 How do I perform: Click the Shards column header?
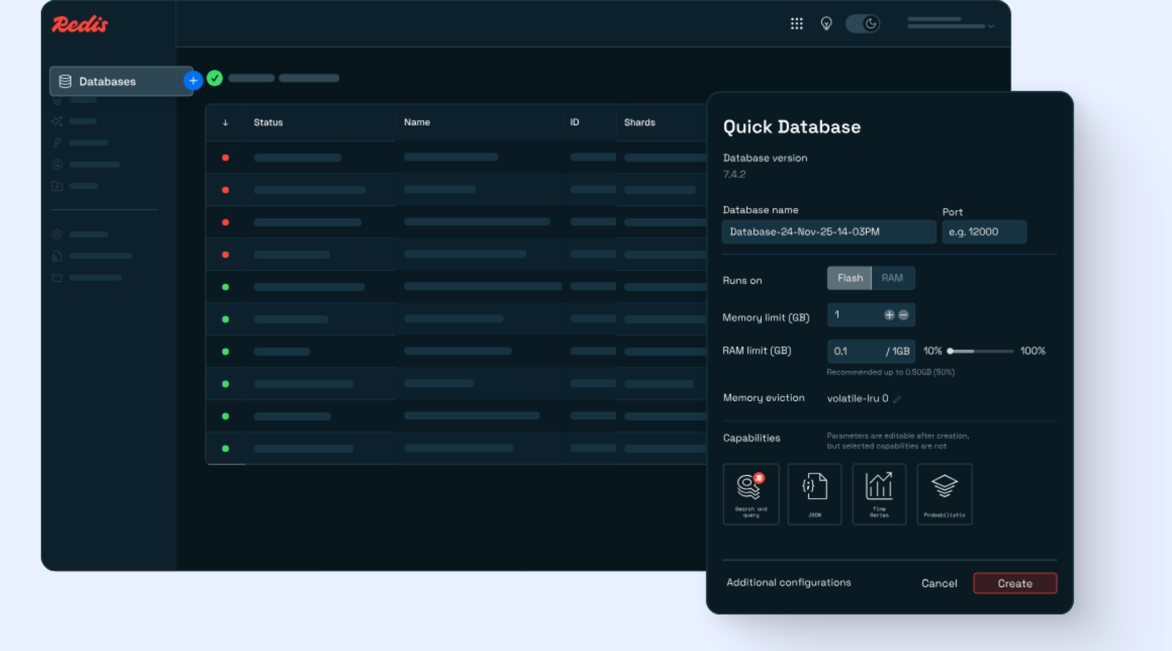pos(640,122)
